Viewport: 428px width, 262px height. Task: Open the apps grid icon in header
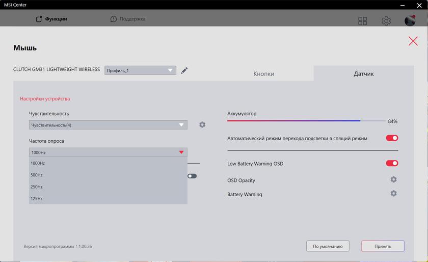tap(363, 21)
